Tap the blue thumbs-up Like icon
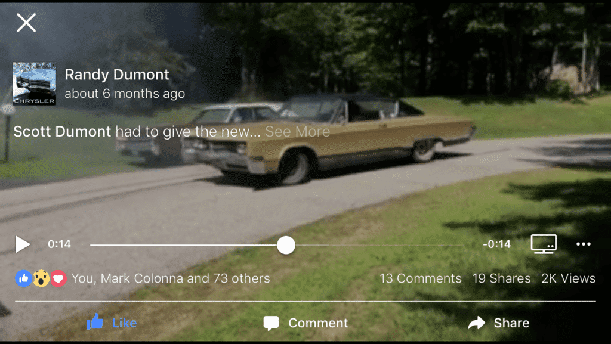611x344 pixels. pos(95,322)
